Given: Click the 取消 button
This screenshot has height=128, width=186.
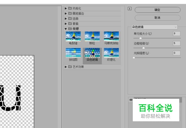Looking at the screenshot, I should tap(158, 18).
